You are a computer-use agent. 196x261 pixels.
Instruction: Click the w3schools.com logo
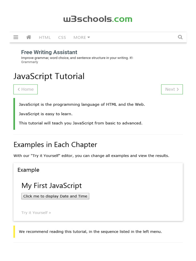tap(98, 19)
